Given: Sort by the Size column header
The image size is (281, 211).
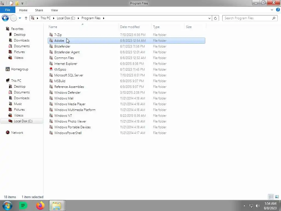Looking at the screenshot, I should click(x=195, y=27).
